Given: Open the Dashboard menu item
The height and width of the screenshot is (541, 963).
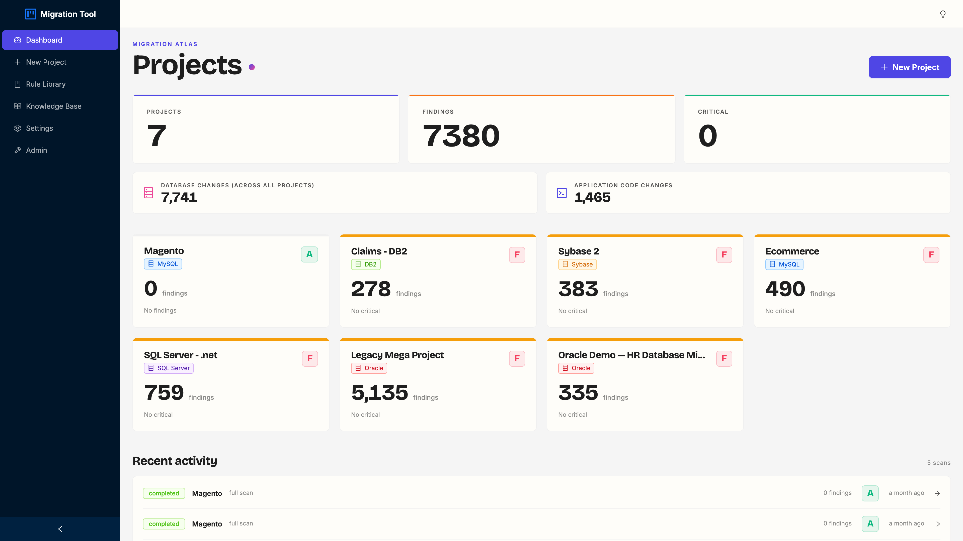Looking at the screenshot, I should (60, 40).
